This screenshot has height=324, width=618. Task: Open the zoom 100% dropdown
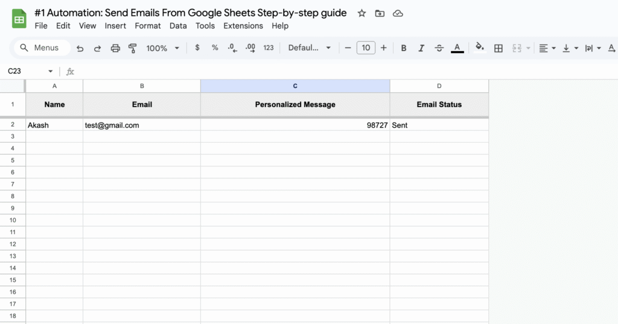click(x=162, y=48)
